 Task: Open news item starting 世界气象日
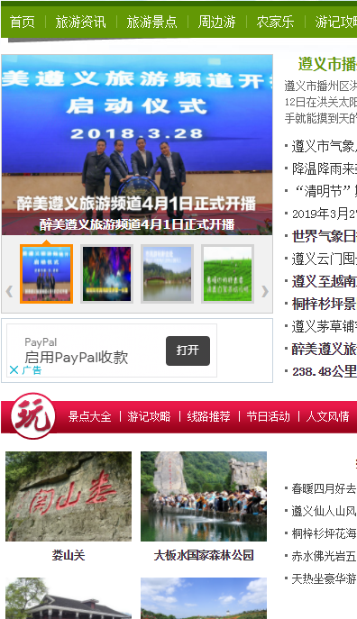pyautogui.click(x=324, y=236)
